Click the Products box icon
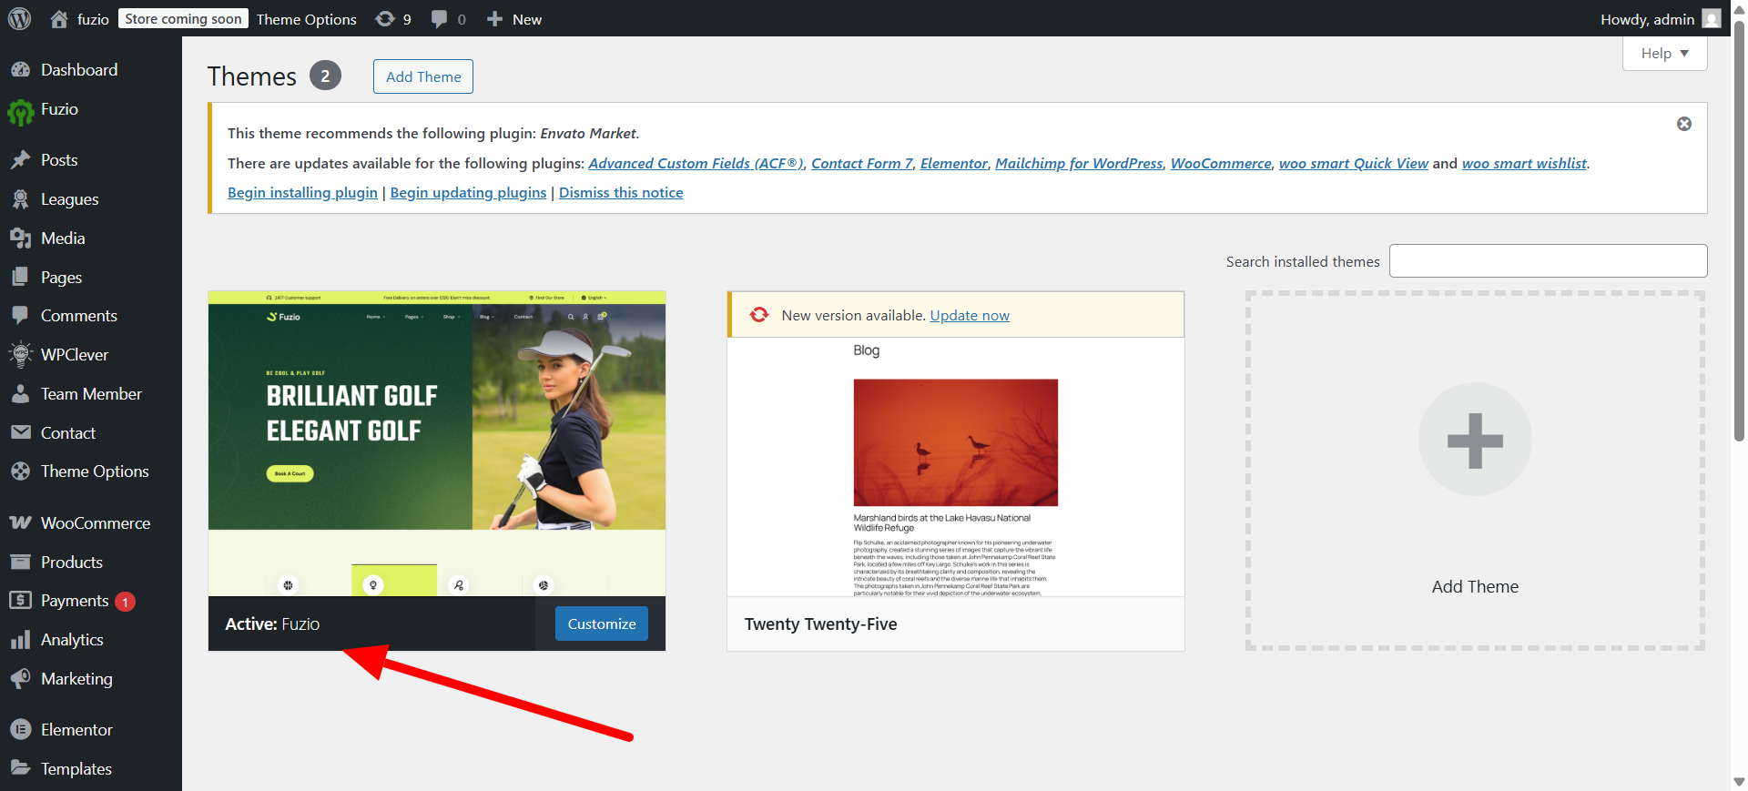The image size is (1748, 791). pos(20,563)
